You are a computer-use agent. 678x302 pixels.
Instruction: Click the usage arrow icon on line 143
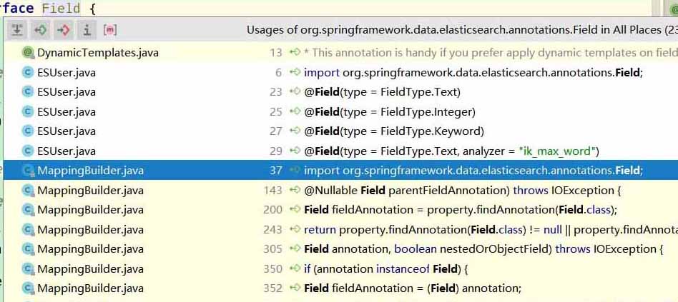point(295,191)
